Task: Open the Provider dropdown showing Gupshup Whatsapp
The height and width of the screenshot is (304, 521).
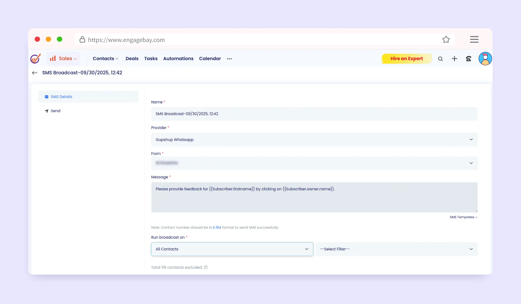Action: point(314,140)
